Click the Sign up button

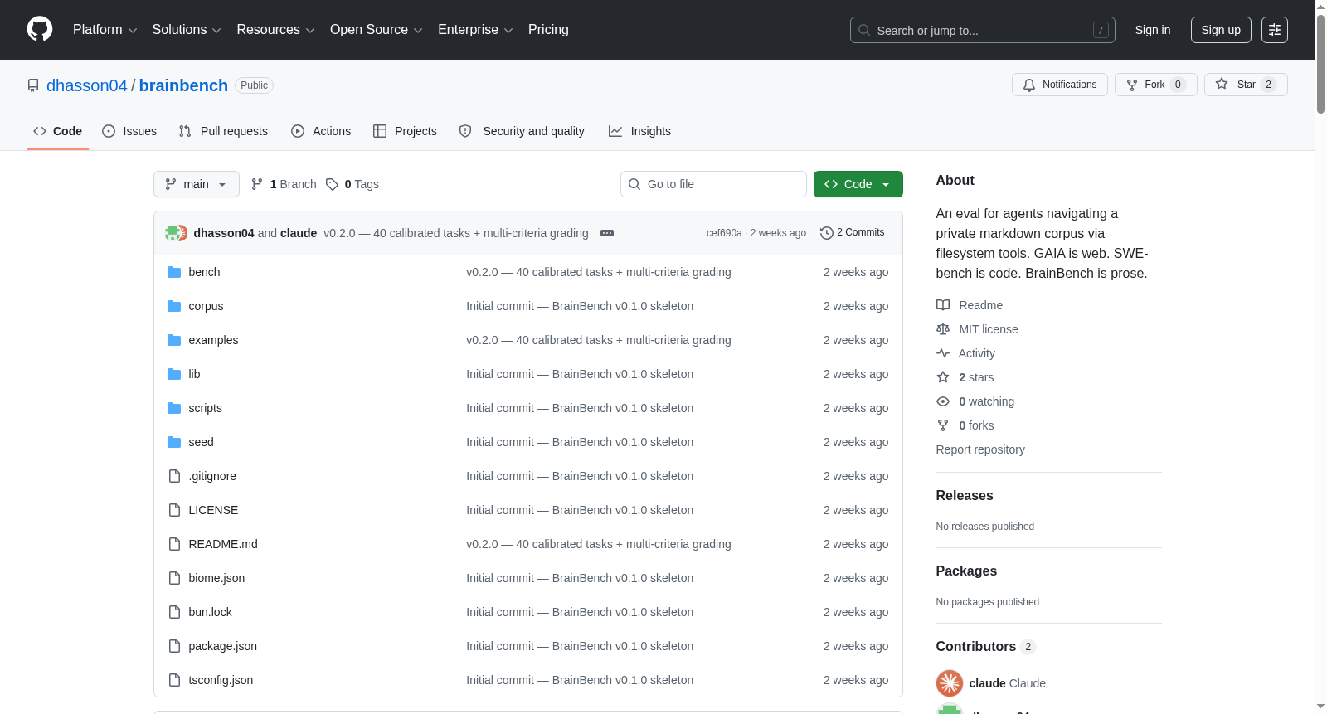[1221, 30]
